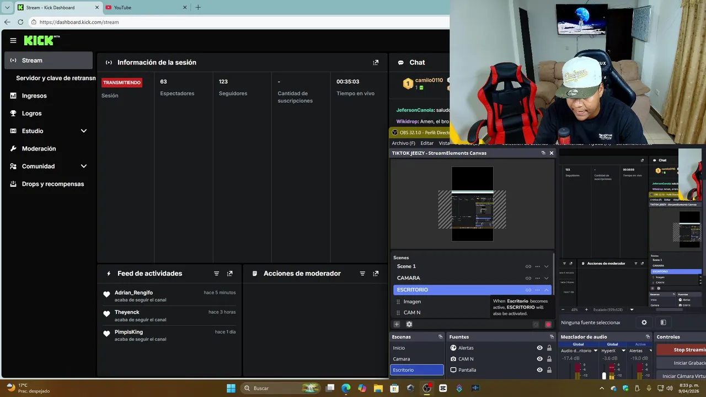Open File Explorer from the taskbar

click(x=378, y=388)
